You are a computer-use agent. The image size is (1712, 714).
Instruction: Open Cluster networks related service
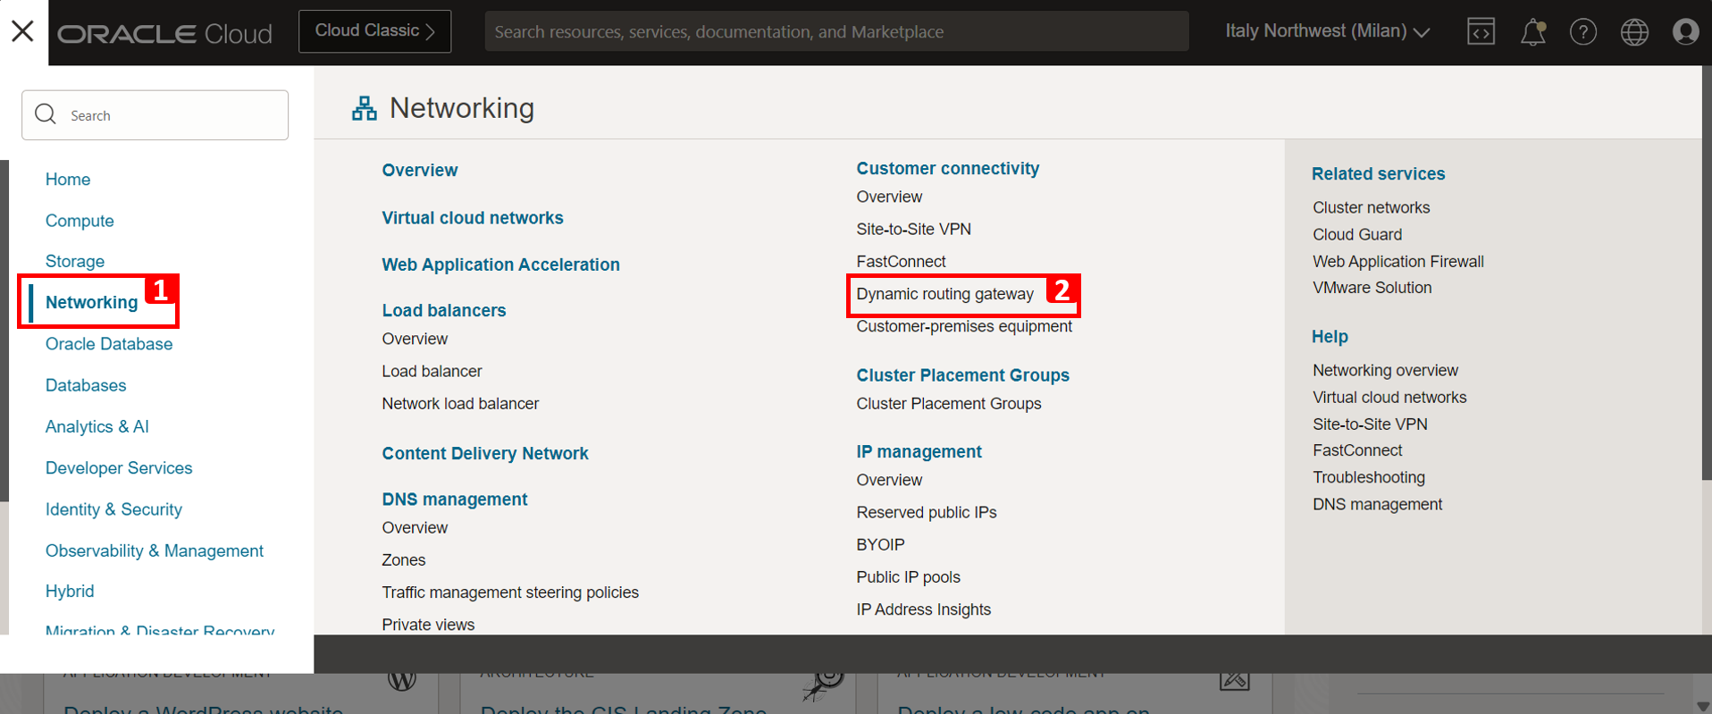point(1371,207)
